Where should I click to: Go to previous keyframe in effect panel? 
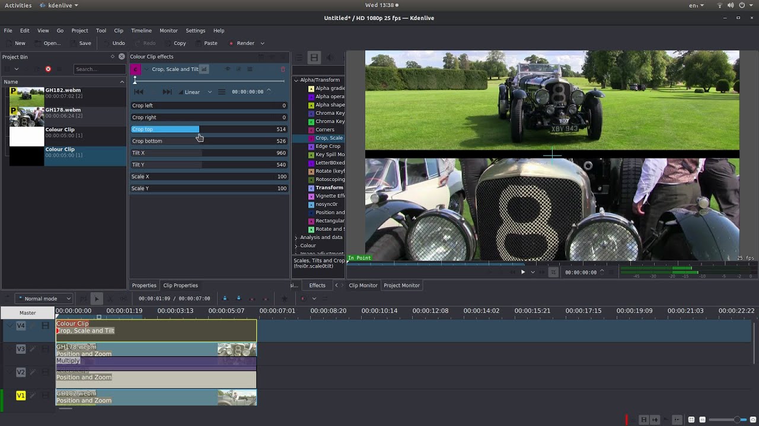coord(139,92)
